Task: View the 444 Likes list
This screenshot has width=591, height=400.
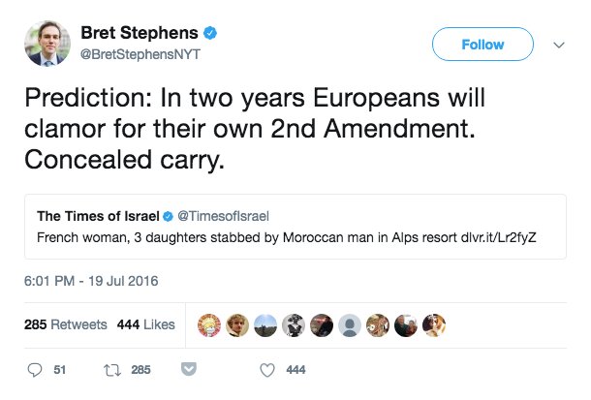Action: [x=145, y=324]
